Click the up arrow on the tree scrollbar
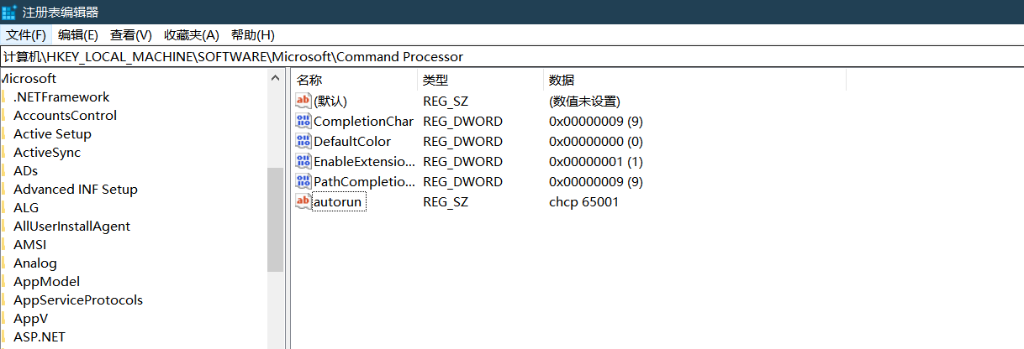1024x349 pixels. [x=276, y=78]
